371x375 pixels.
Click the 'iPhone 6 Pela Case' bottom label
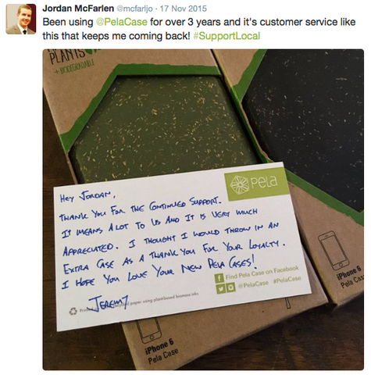tap(161, 352)
